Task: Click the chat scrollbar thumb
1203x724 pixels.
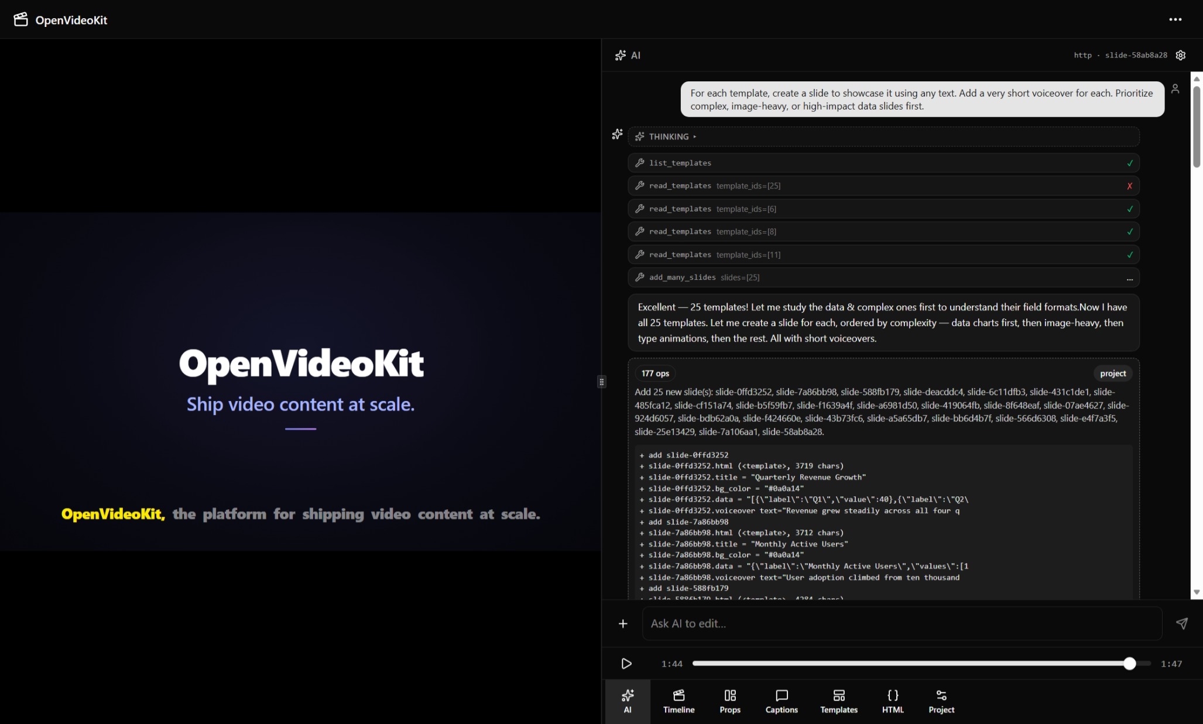Action: pos(1197,126)
